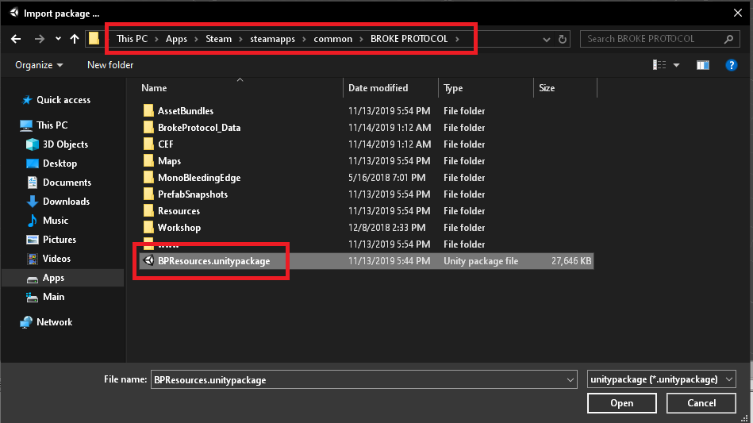The height and width of the screenshot is (423, 753).
Task: Select the MonoBleedingEdge folder
Action: click(199, 178)
